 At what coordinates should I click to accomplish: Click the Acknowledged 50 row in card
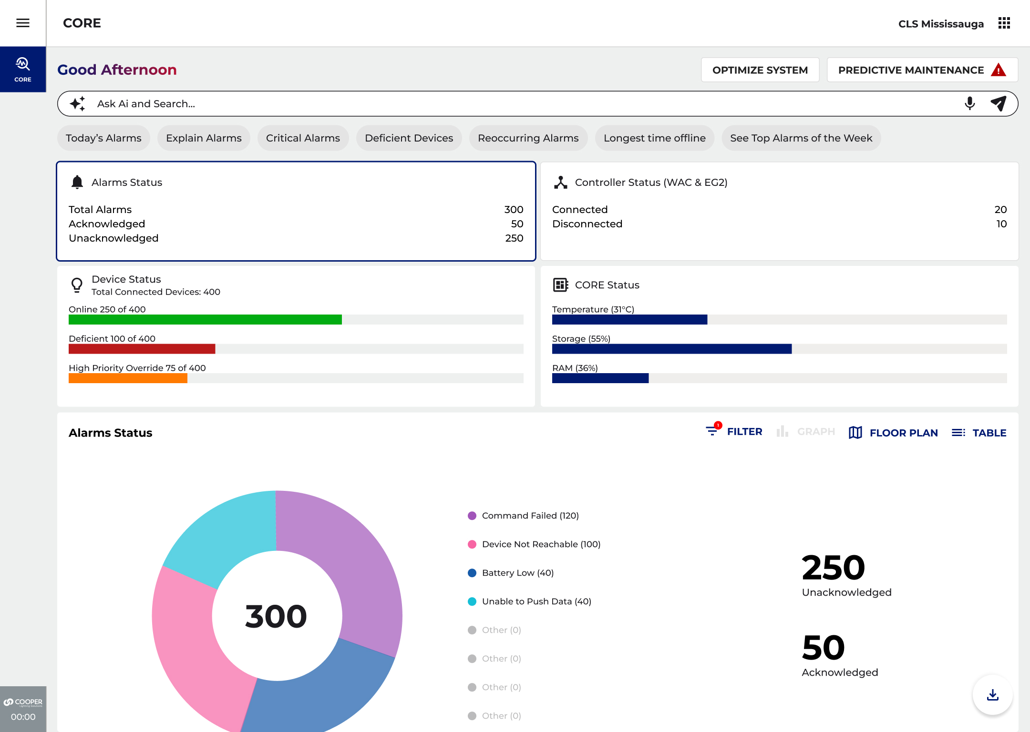pyautogui.click(x=296, y=224)
